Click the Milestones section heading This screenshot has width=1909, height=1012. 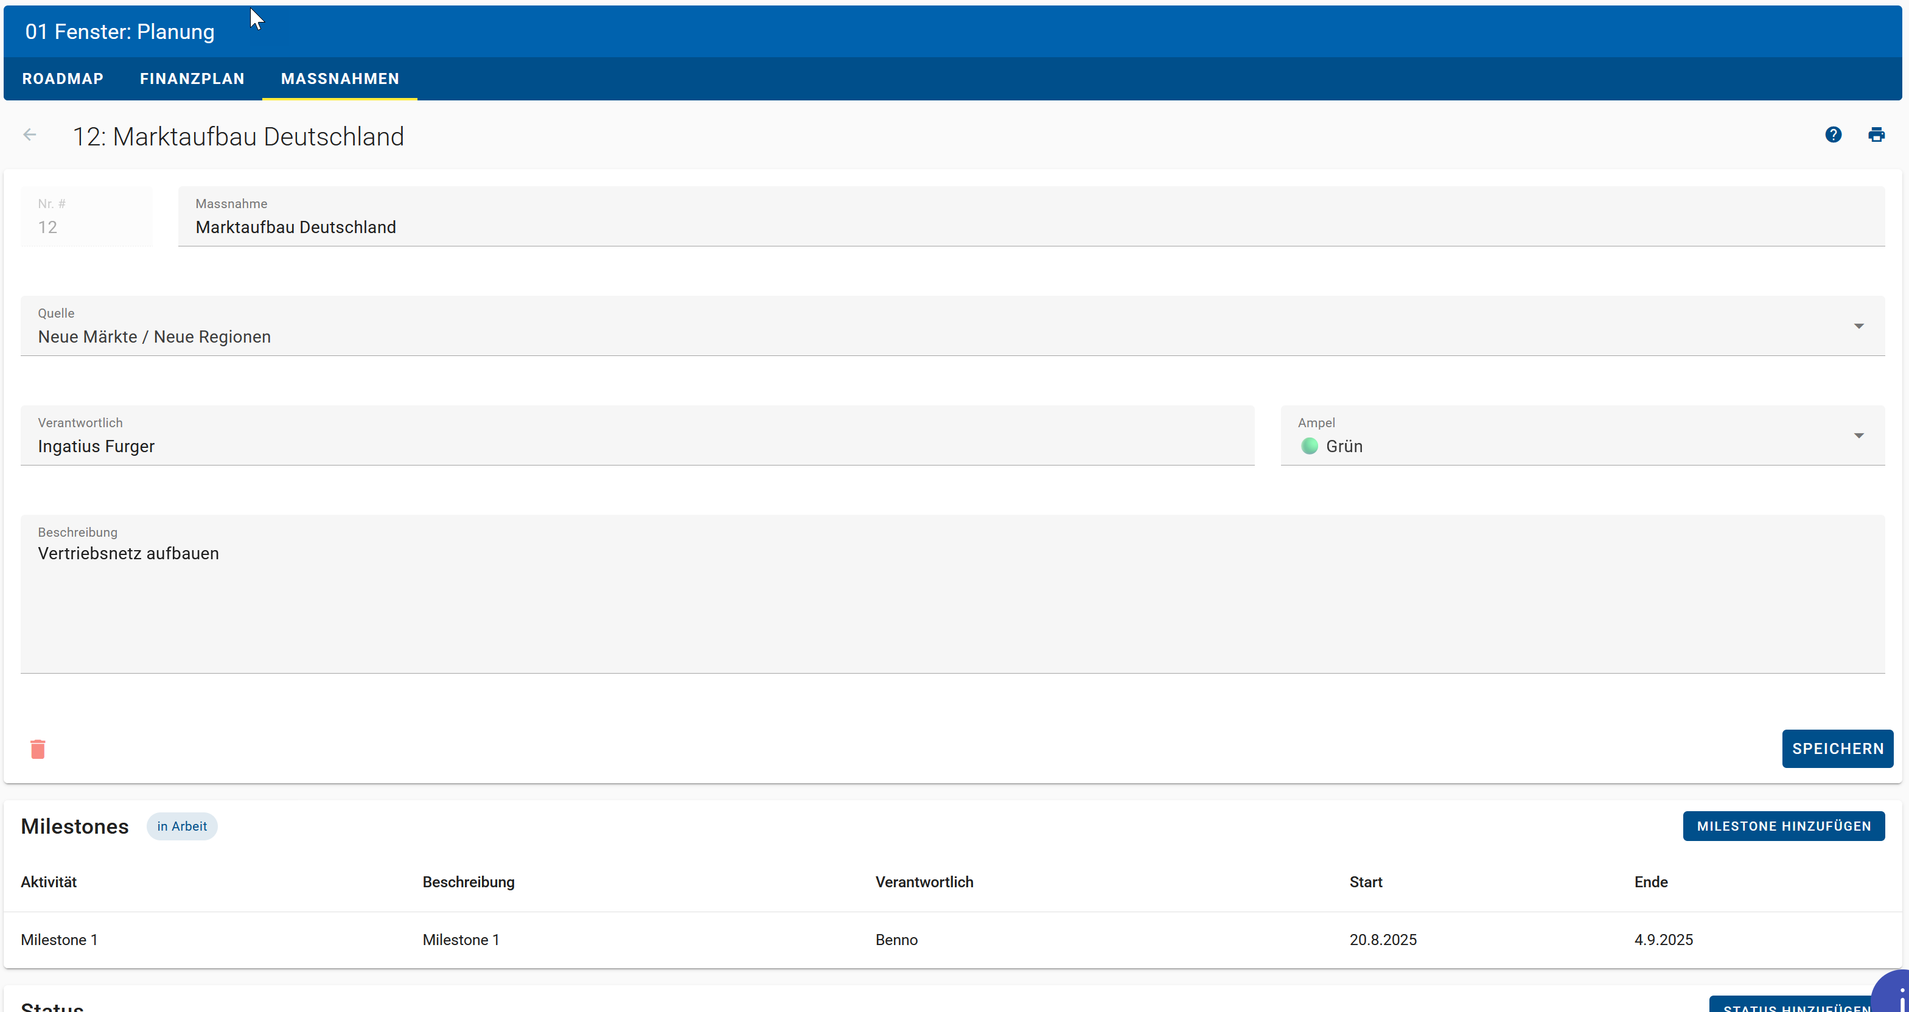coord(75,826)
